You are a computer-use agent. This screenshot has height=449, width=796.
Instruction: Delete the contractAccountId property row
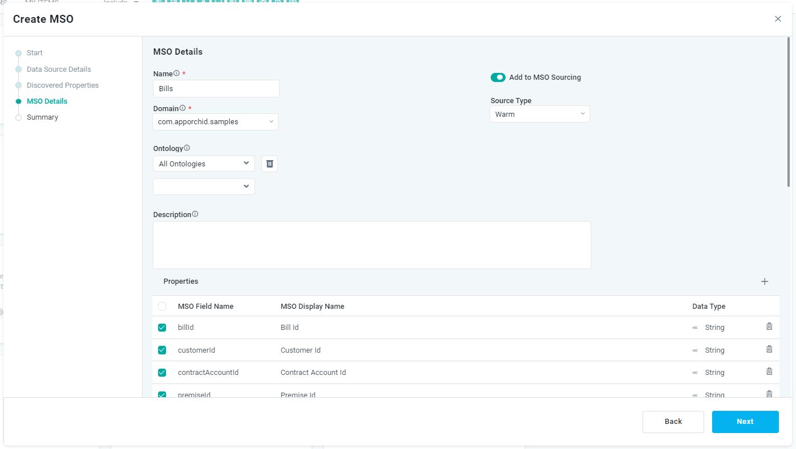(x=769, y=372)
